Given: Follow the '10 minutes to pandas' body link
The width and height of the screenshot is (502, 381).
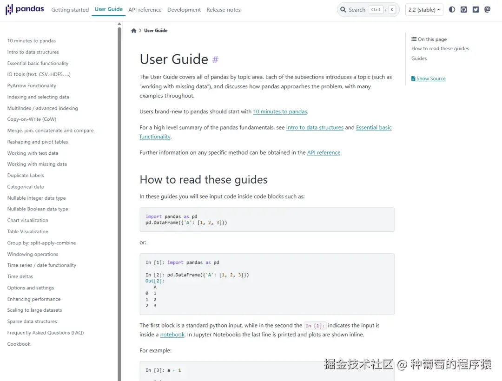Looking at the screenshot, I should point(280,112).
